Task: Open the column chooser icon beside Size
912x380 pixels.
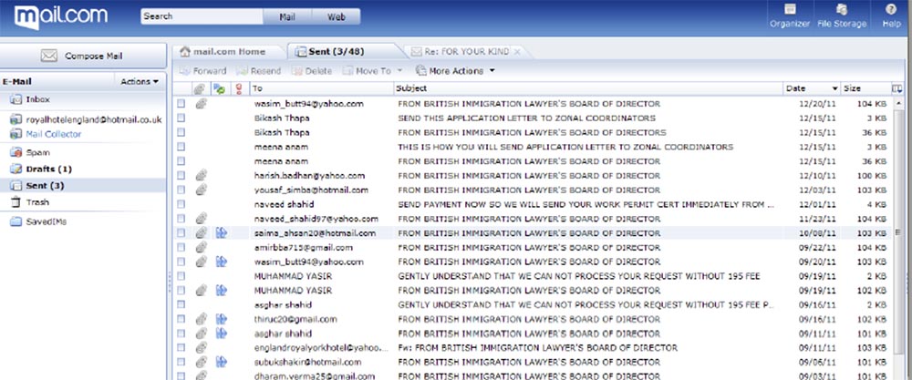Action: [896, 88]
